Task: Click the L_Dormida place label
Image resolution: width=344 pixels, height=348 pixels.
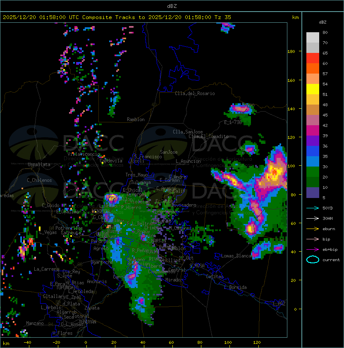Action: [235, 287]
